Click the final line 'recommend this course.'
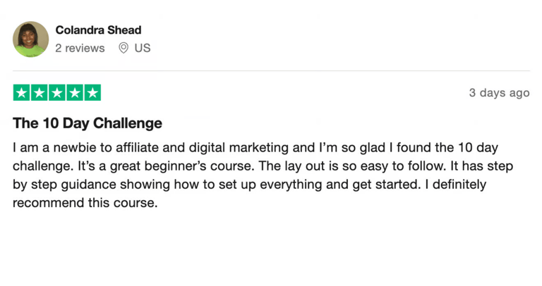The height and width of the screenshot is (286, 542). (85, 203)
